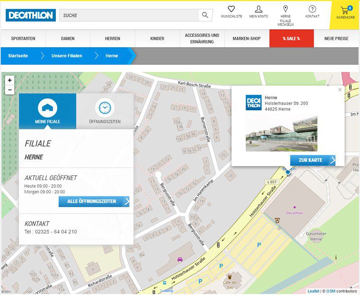Click the café icon beside the Decathlon building

point(277,220)
